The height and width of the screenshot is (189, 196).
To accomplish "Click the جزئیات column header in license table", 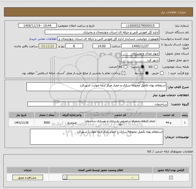I will pos(28,170).
